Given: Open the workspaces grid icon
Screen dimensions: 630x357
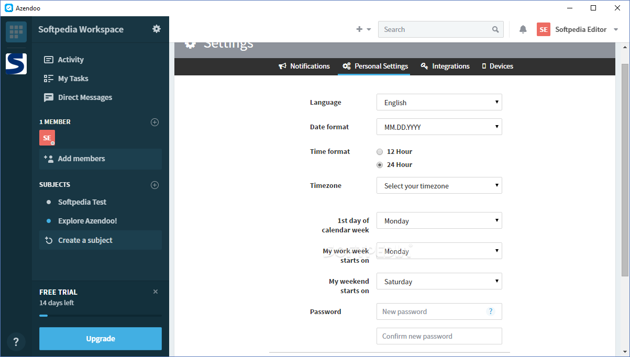Looking at the screenshot, I should click(x=16, y=31).
